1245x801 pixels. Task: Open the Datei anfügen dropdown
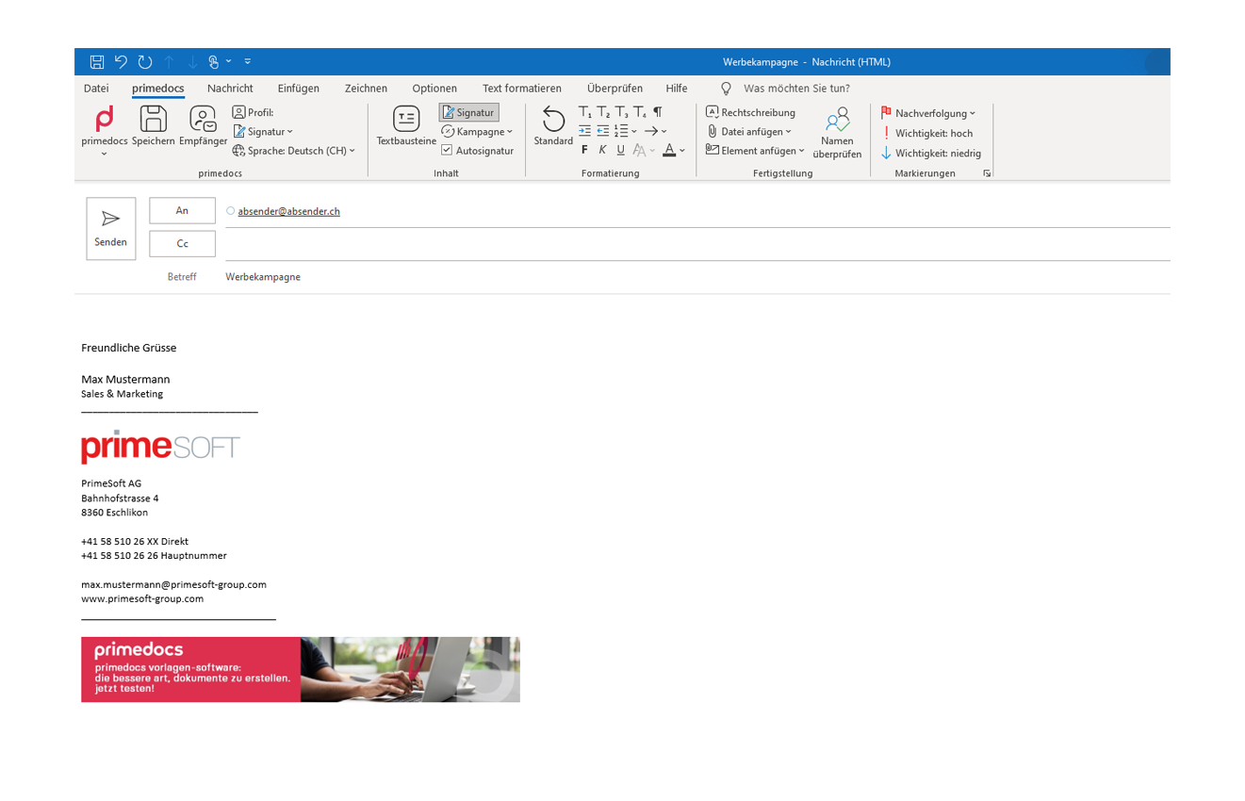pyautogui.click(x=753, y=131)
